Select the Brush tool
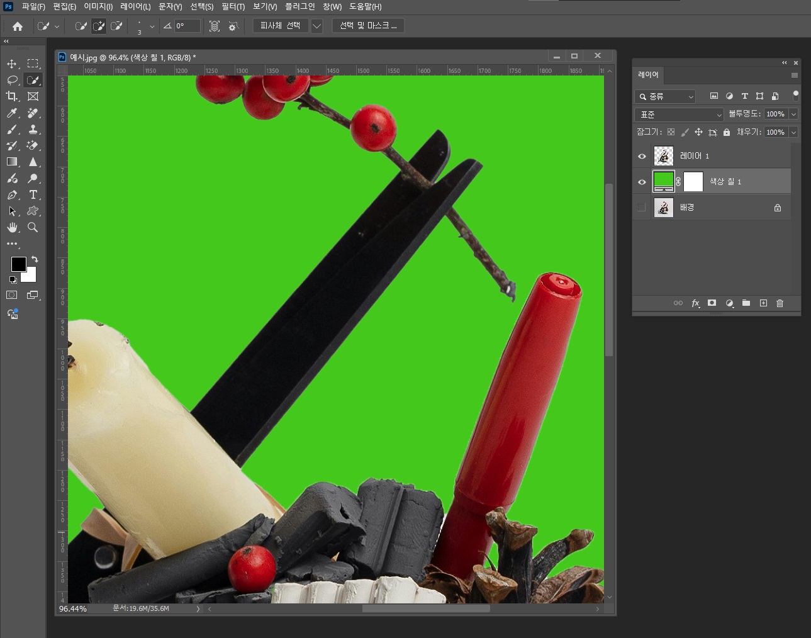 tap(12, 130)
